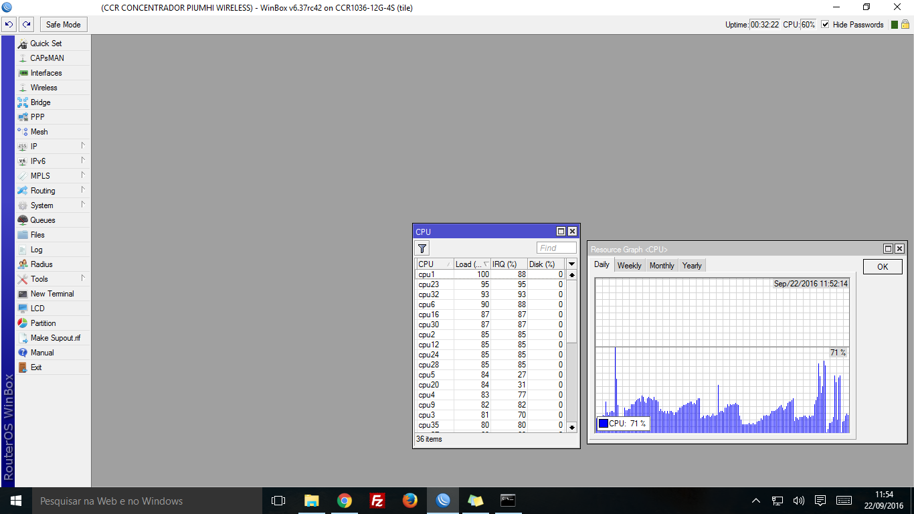Image resolution: width=914 pixels, height=514 pixels.
Task: Open Quick Set from sidebar
Action: (45, 44)
